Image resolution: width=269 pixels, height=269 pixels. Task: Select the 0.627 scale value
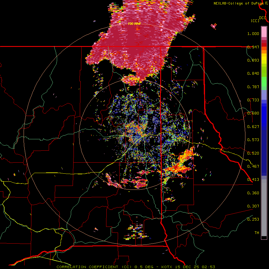[253, 127]
